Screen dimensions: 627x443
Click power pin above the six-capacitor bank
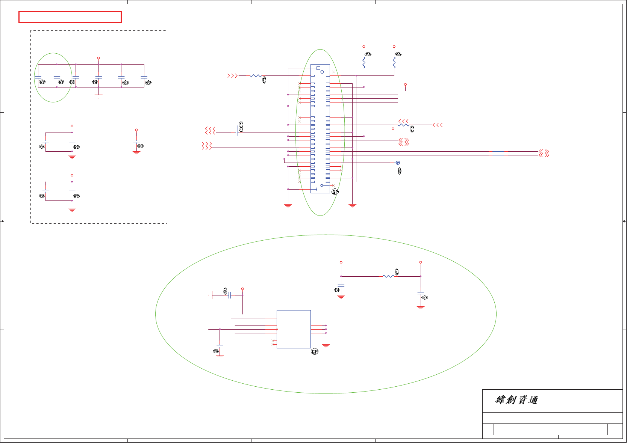click(98, 58)
